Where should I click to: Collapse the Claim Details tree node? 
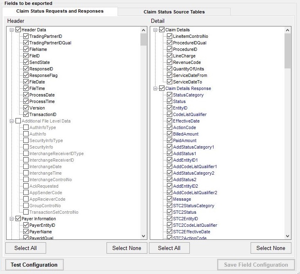click(156, 30)
